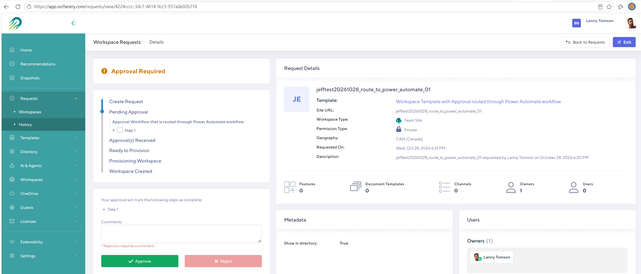Click the Features count tile
The height and width of the screenshot is (274, 641).
300,187
